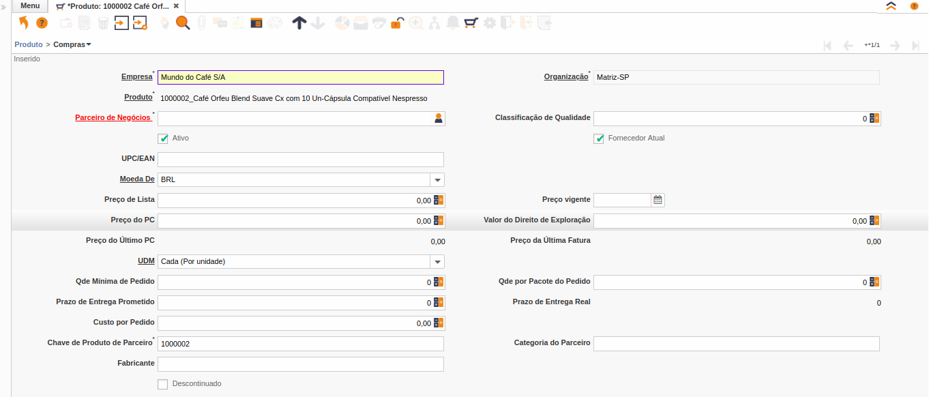The width and height of the screenshot is (929, 397).
Task: Go to next record navigation arrow
Action: point(896,45)
